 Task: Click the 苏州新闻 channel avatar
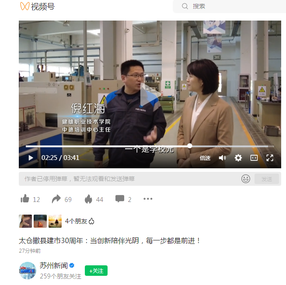click(28, 271)
